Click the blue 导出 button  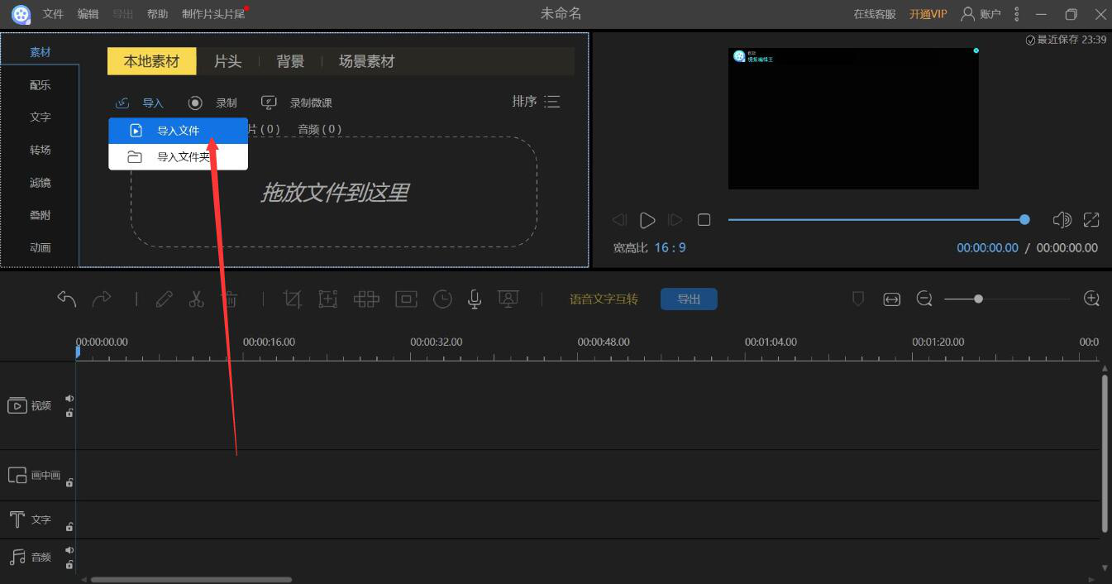coord(689,299)
